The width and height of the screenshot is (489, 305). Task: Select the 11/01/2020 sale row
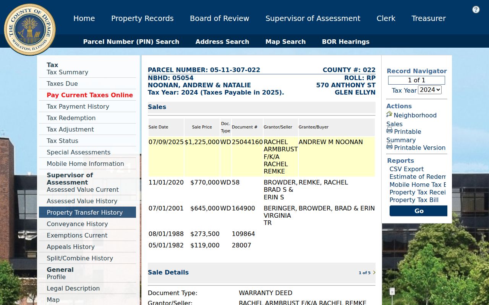point(262,190)
